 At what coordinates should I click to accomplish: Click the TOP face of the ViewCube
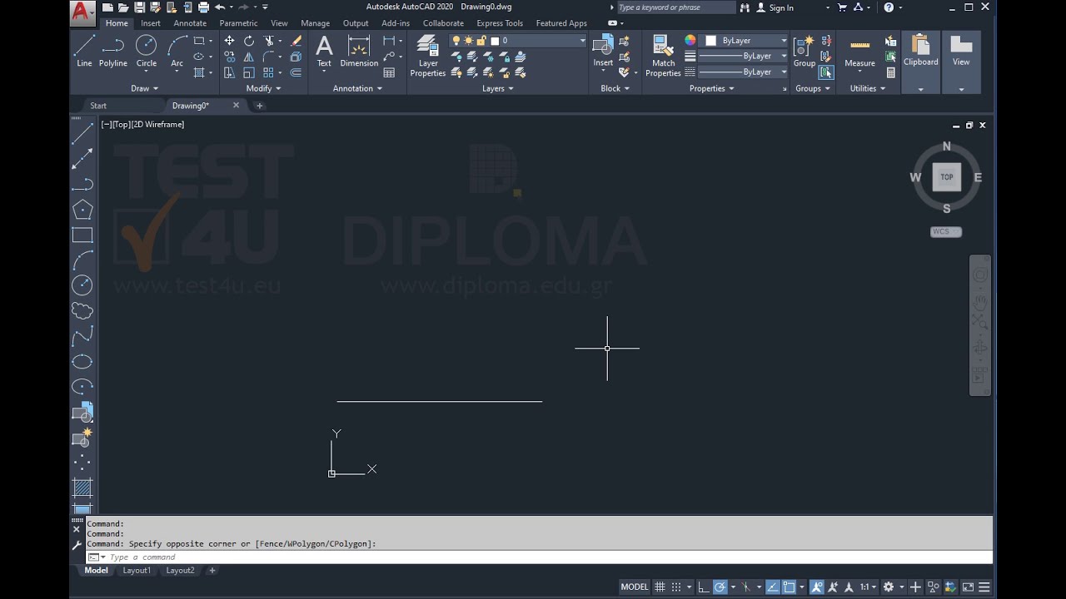click(x=946, y=177)
